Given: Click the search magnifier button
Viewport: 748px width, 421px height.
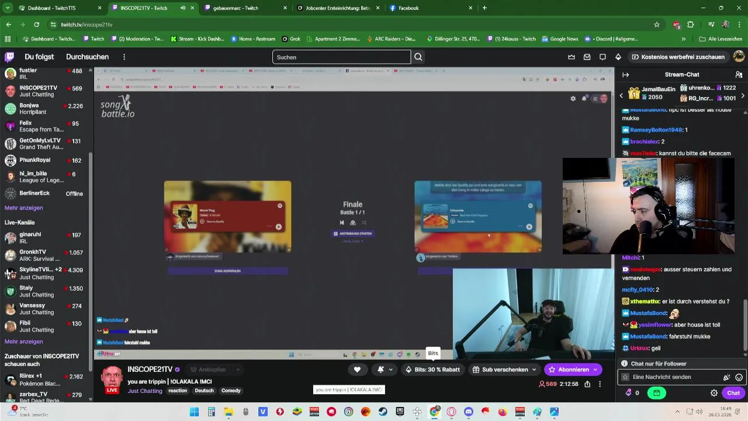Looking at the screenshot, I should click(x=418, y=57).
